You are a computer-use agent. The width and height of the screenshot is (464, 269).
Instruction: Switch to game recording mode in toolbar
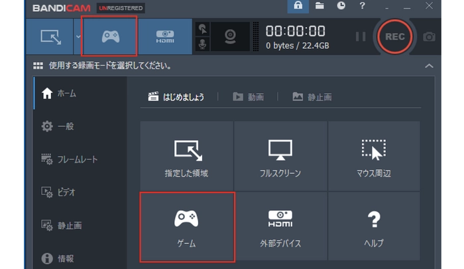point(110,36)
